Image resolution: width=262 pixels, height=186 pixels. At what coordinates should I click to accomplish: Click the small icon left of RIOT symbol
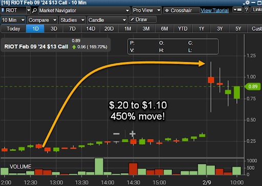pos(3,10)
